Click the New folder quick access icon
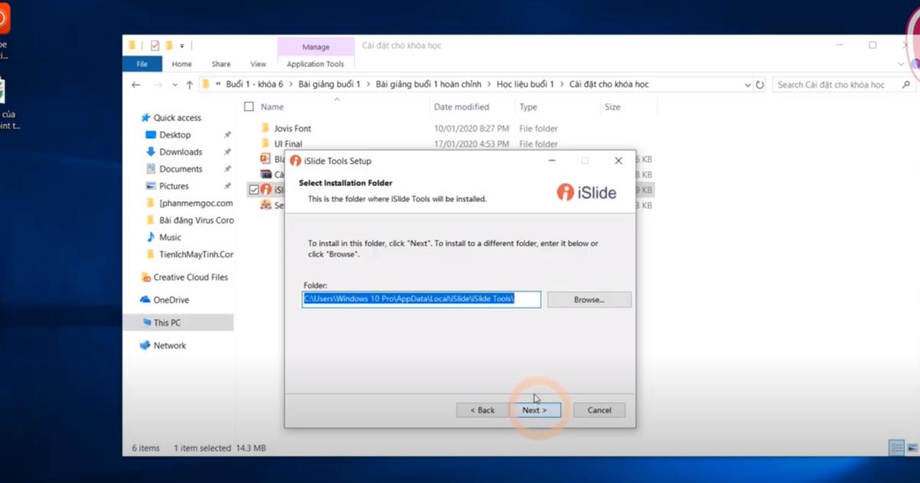Screen dimensions: 920x483 coord(169,45)
